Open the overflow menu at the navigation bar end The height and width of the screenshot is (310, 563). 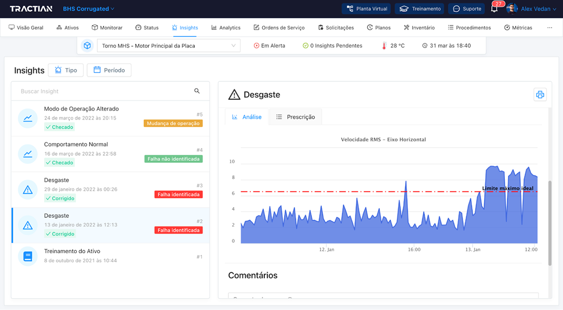point(549,27)
